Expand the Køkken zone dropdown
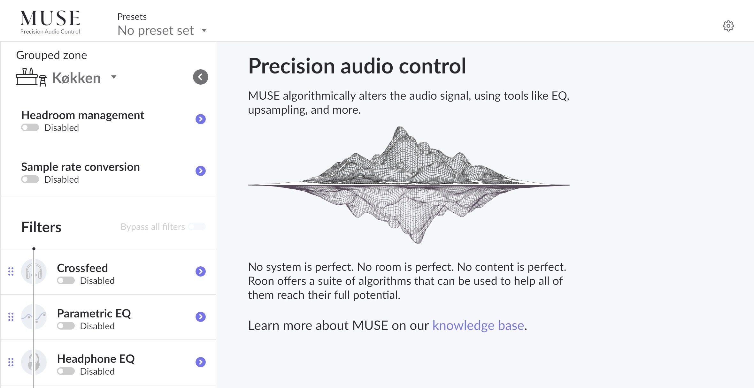This screenshot has height=388, width=754. [x=113, y=77]
